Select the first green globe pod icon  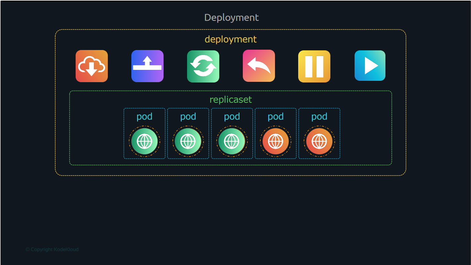click(x=144, y=141)
